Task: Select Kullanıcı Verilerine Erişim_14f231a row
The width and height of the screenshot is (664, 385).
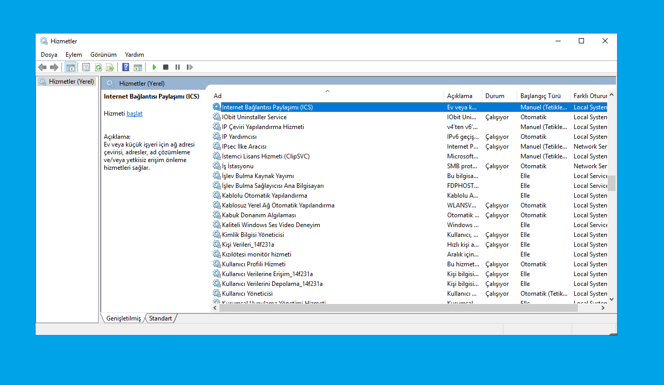Action: coord(409,274)
